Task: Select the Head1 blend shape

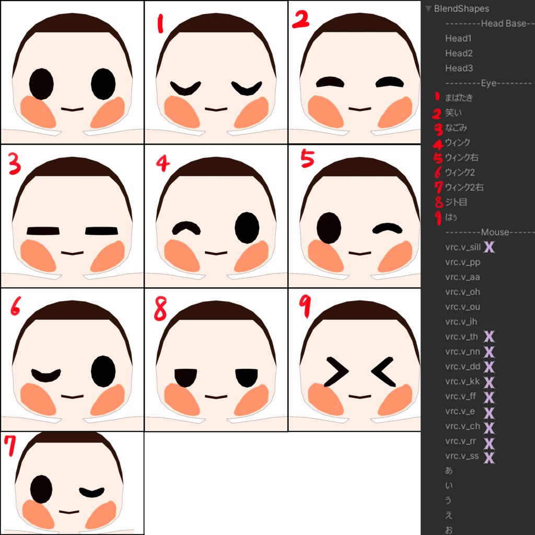Action: [x=458, y=39]
